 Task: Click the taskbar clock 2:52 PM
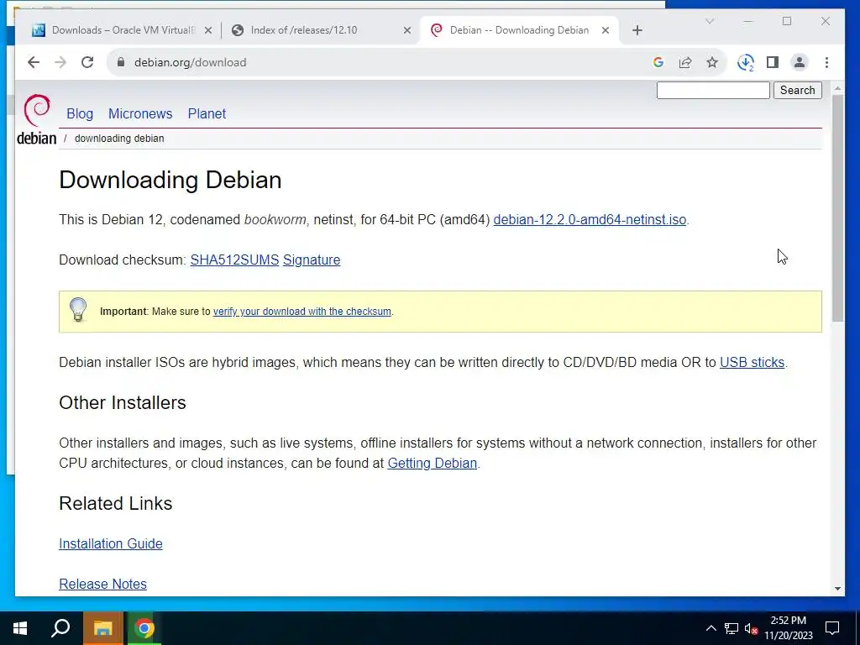coord(789,628)
